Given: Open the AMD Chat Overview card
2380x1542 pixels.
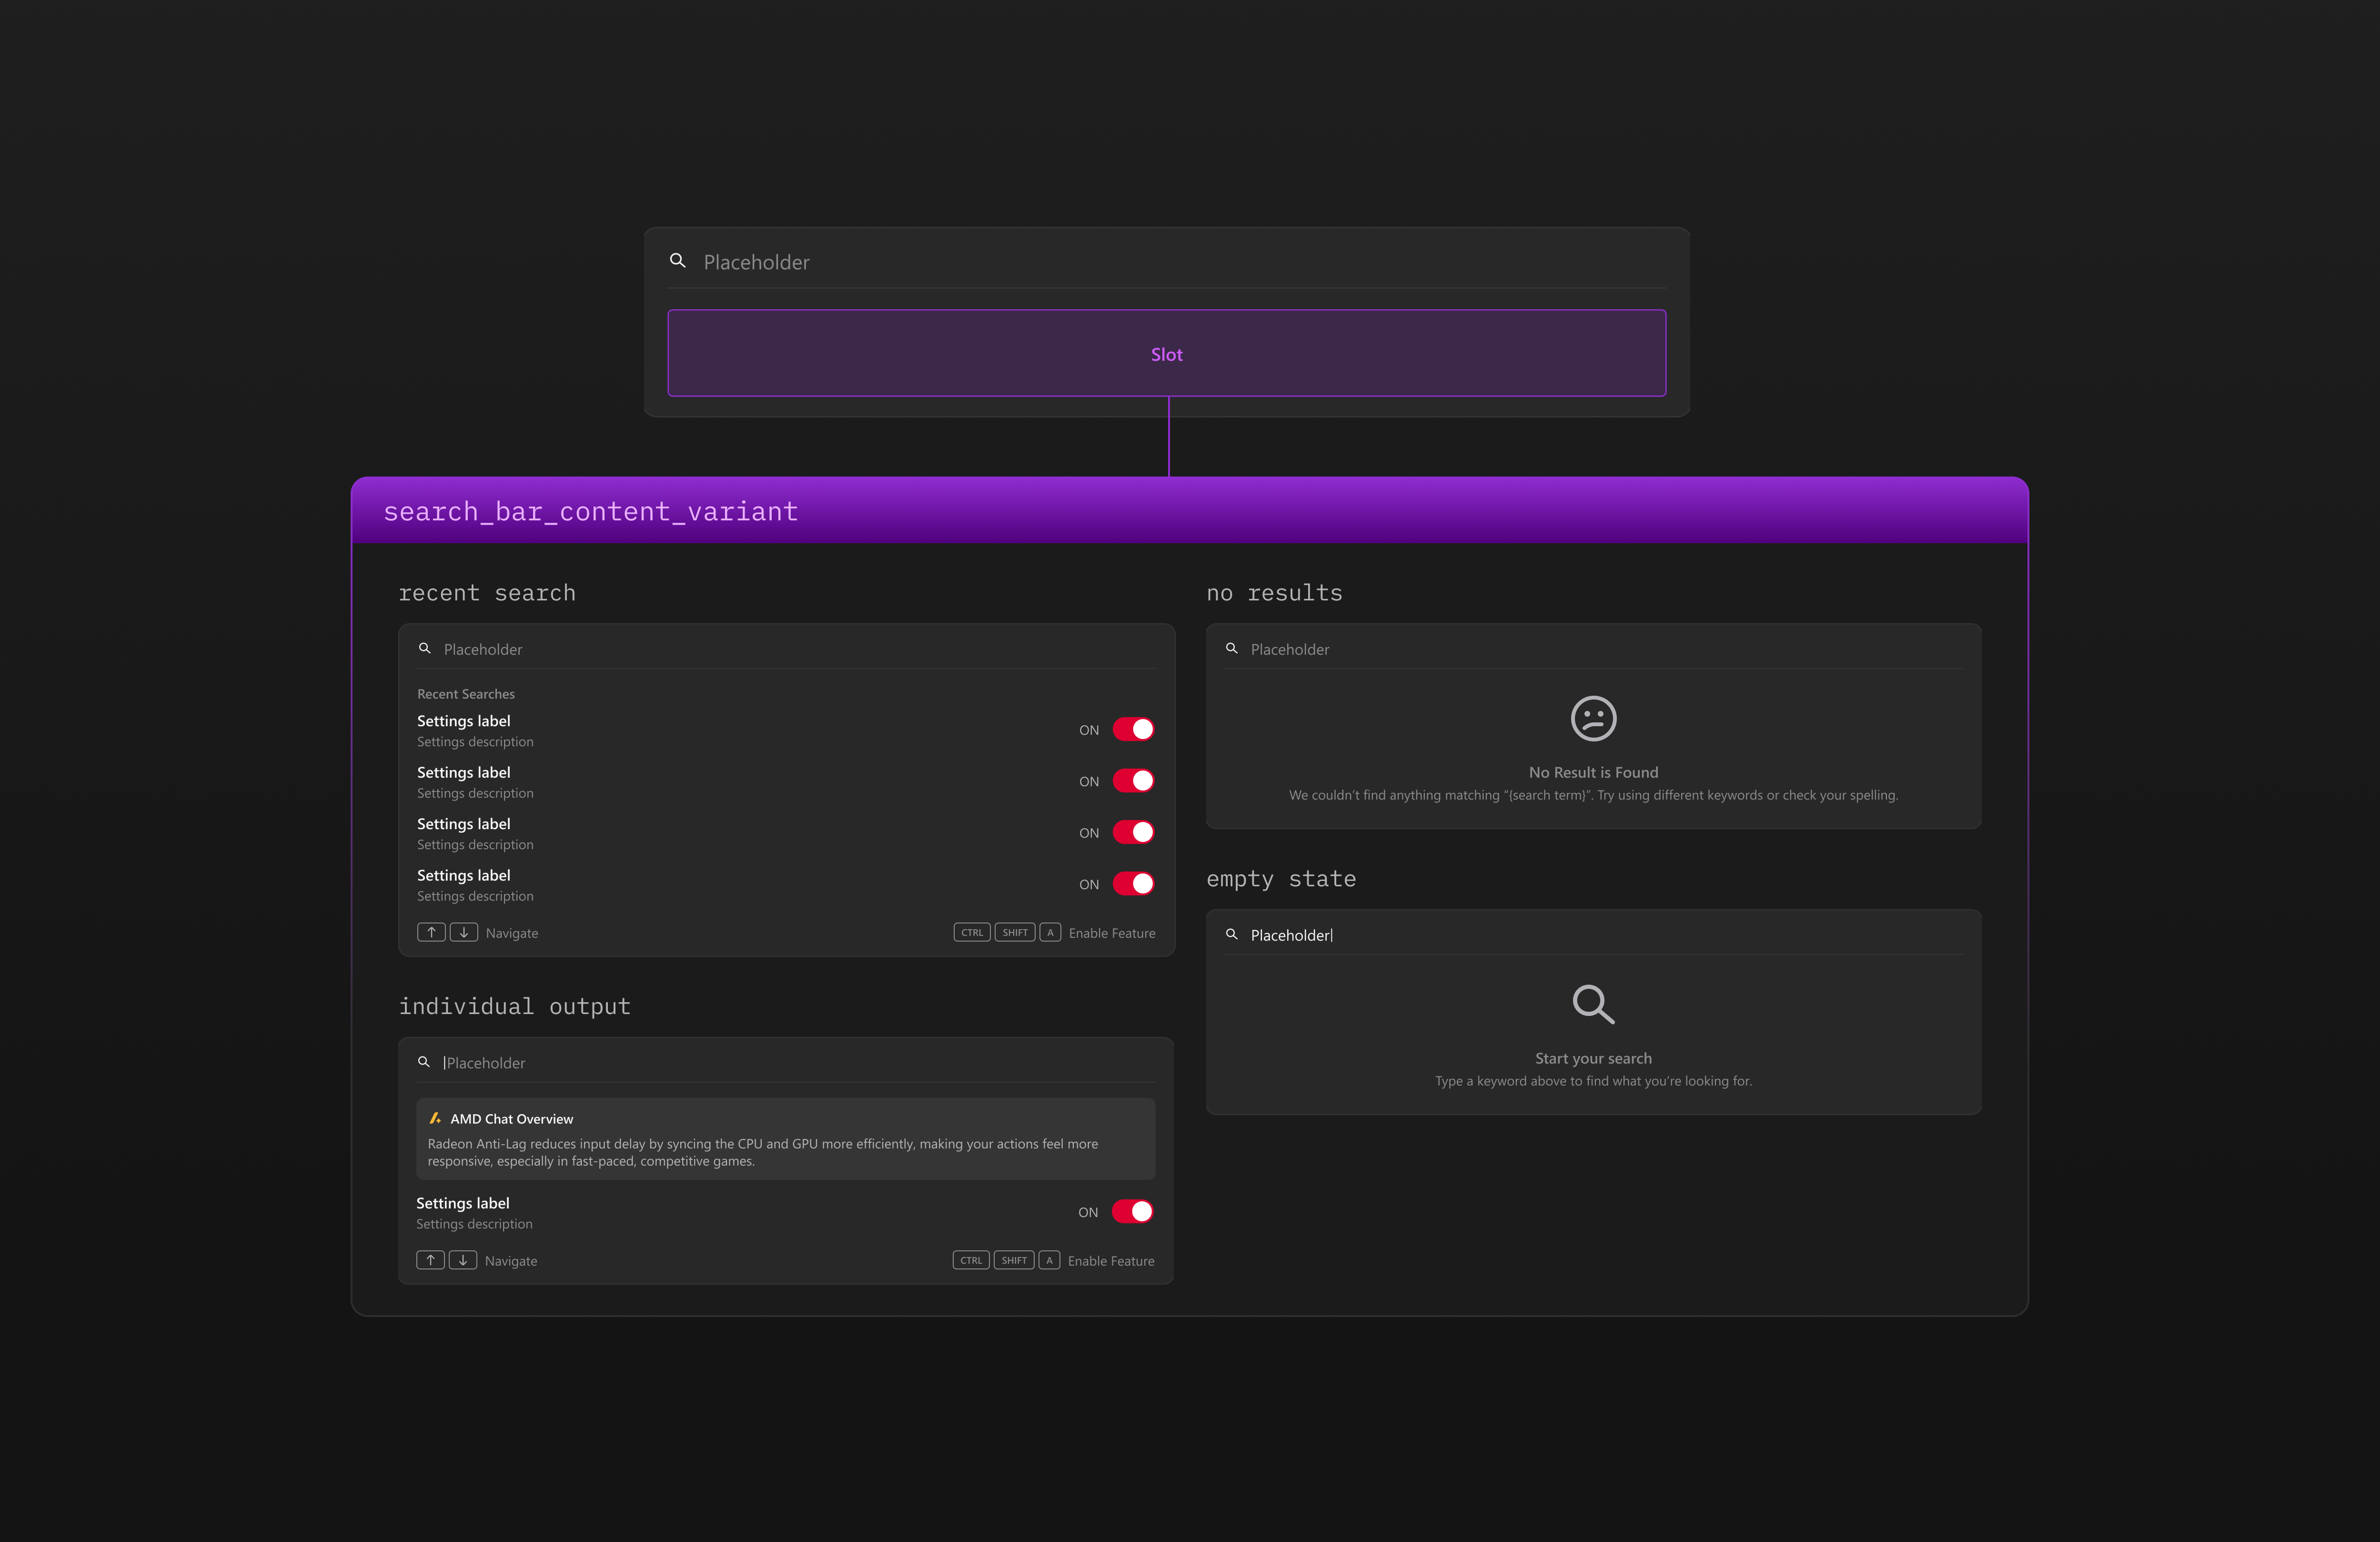Looking at the screenshot, I should 785,1139.
